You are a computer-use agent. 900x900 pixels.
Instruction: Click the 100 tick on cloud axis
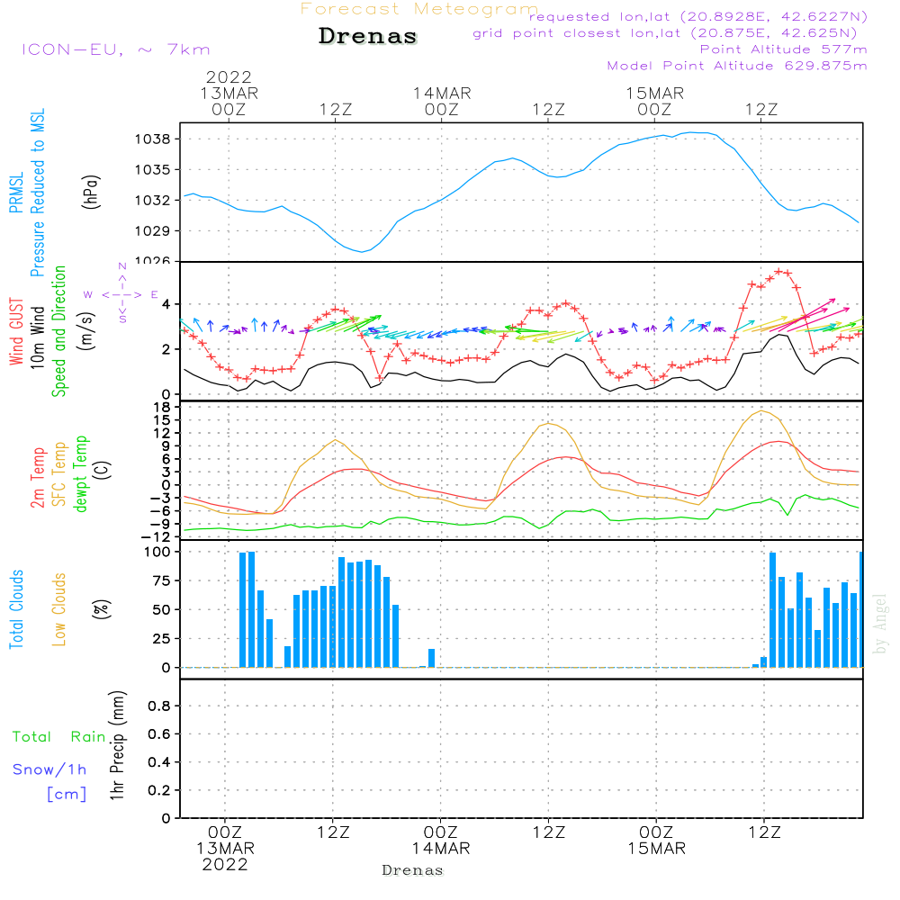[157, 552]
